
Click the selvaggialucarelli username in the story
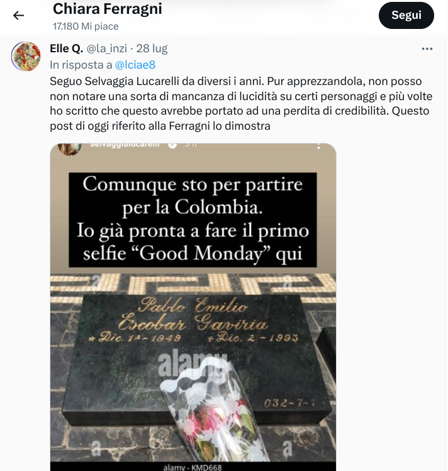[x=125, y=145]
